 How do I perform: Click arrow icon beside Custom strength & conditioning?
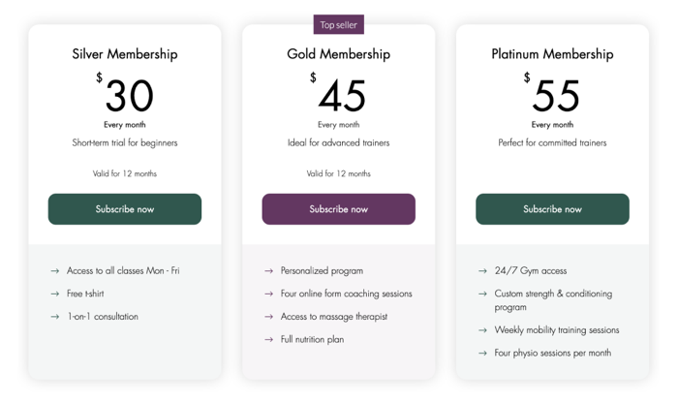pos(482,294)
